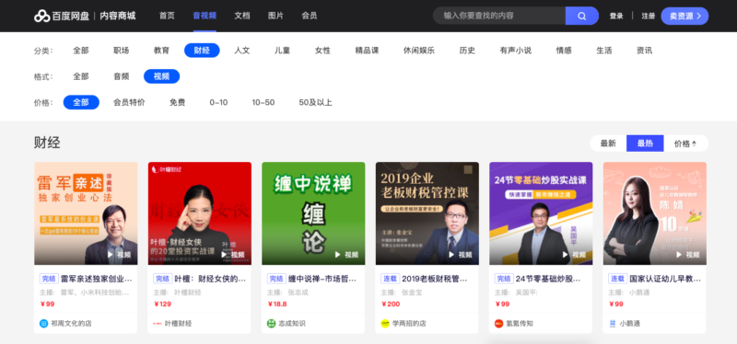737x344 pixels.
Task: Click the 内容商城 header text
Action: (x=118, y=16)
